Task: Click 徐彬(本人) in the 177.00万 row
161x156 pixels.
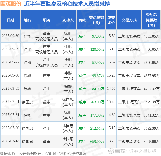Action: [x=68, y=115]
